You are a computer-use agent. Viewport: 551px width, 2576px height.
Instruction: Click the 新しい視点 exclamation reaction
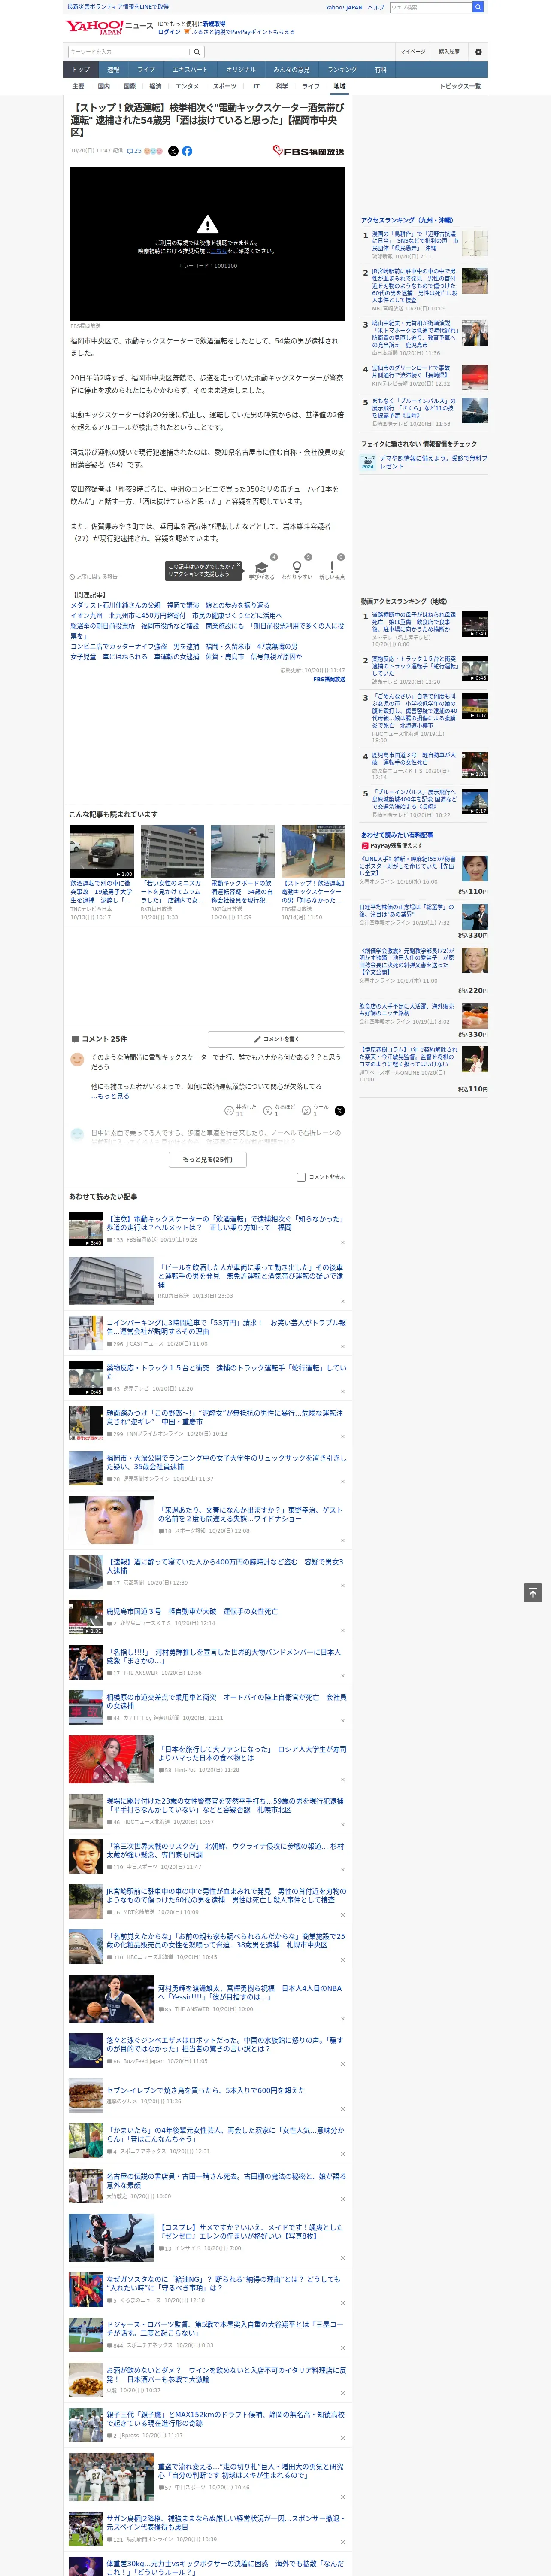pyautogui.click(x=332, y=568)
